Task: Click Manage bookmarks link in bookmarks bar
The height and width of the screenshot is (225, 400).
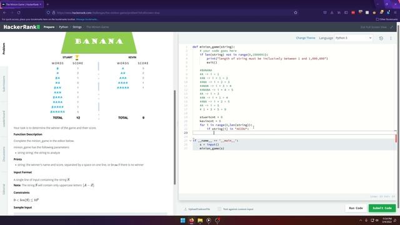Action: (x=87, y=19)
